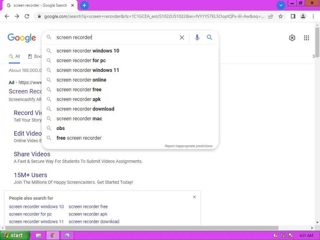The width and height of the screenshot is (320, 240).
Task: Click Report inappropriate predictions
Action: (x=188, y=146)
